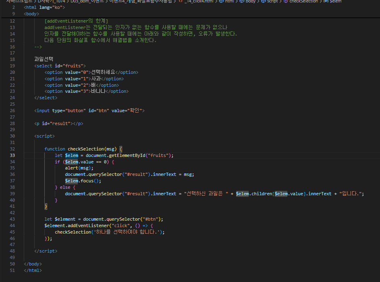Click the opening <script> tag on line 30
The image size is (380, 282).
[x=44, y=136]
